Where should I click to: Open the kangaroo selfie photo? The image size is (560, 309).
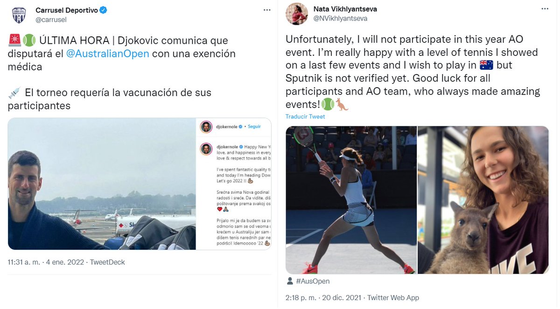click(x=483, y=200)
